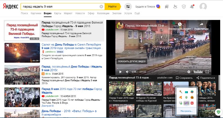The image size is (223, 118).
Task: Open Настроить link in tray popup
Action: click(x=186, y=111)
